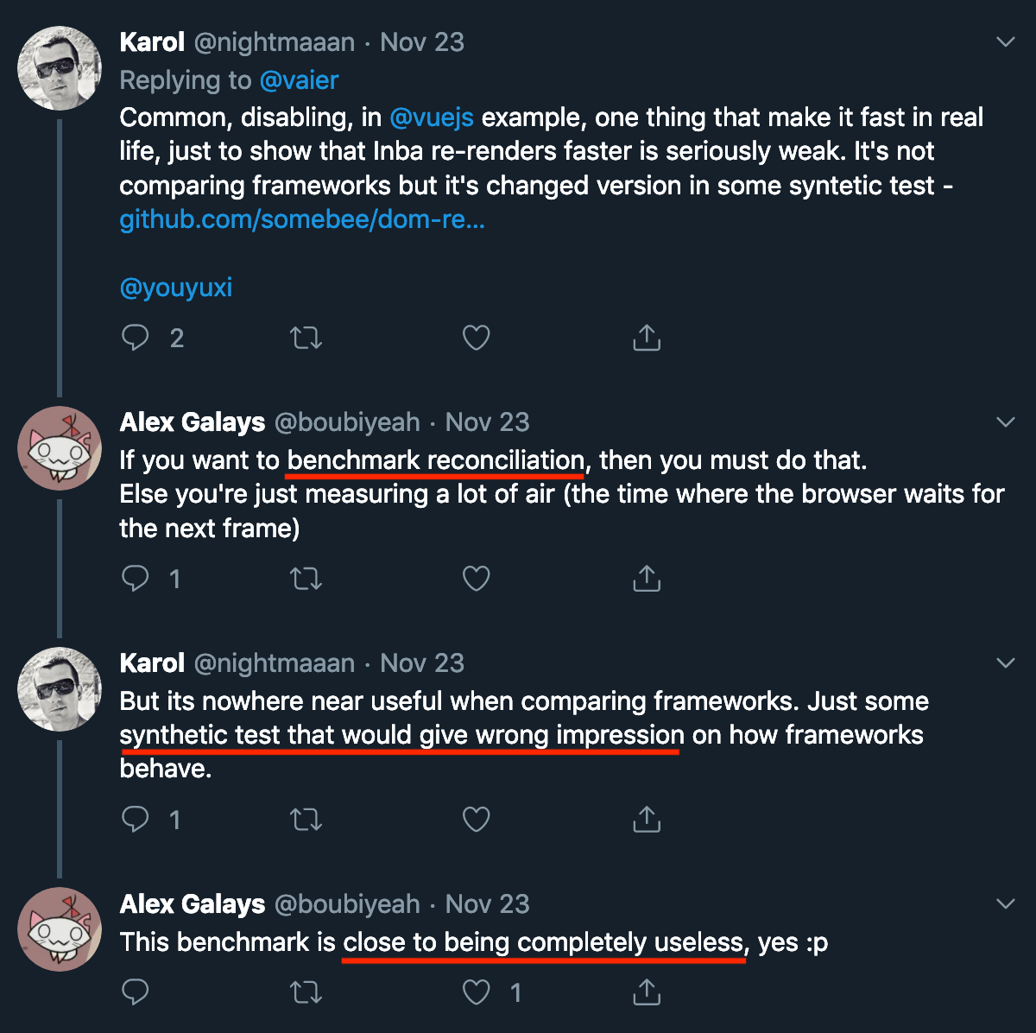Like Karol's tweet about disabling in vuejs example
The image size is (1036, 1033).
[x=477, y=338]
